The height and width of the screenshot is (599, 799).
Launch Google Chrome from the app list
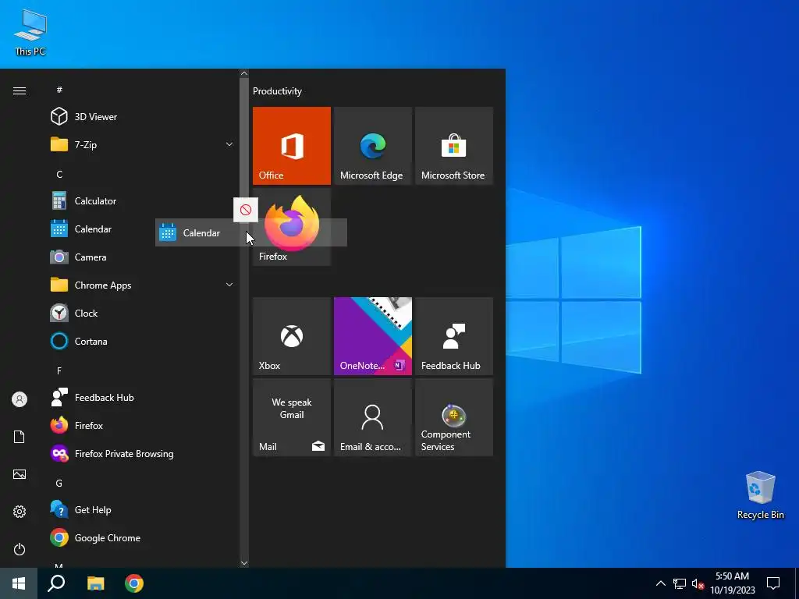click(141, 538)
